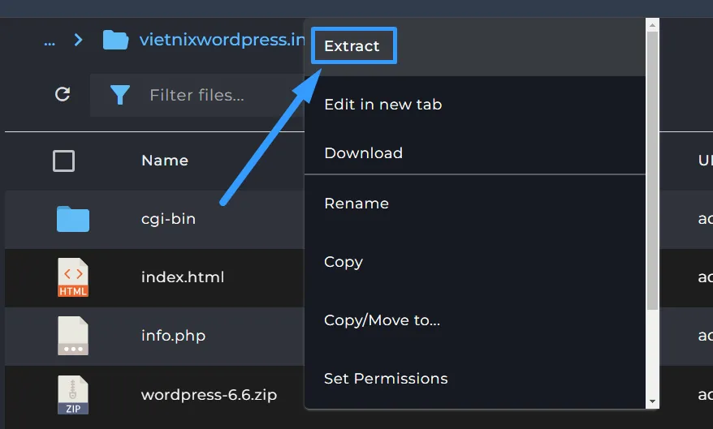
Task: Select the cgi-bin file name
Action: pos(168,219)
